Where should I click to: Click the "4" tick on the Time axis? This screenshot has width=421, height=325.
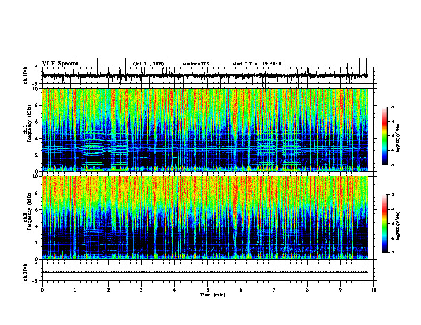tap(175, 290)
